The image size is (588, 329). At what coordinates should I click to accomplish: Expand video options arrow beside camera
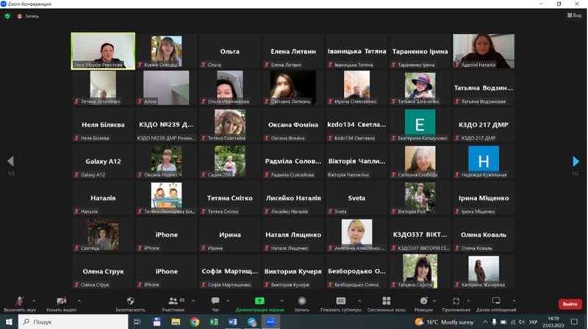pos(79,301)
